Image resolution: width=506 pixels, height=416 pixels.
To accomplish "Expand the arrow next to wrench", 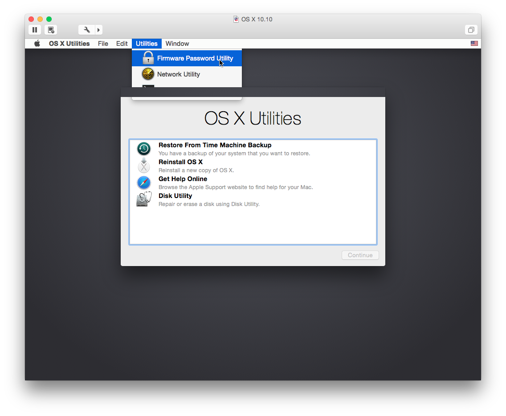I will coord(99,30).
